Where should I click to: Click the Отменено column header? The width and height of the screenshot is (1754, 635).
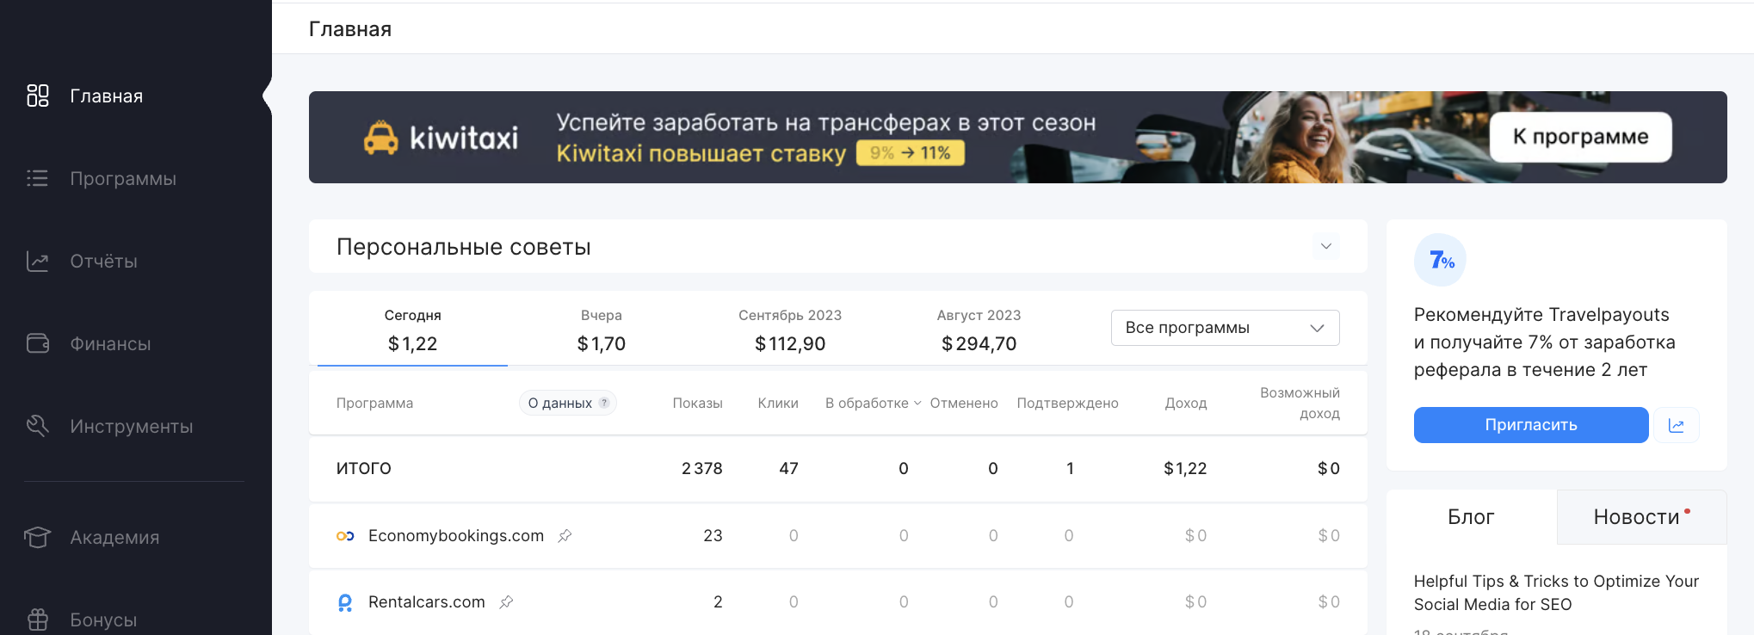964,403
